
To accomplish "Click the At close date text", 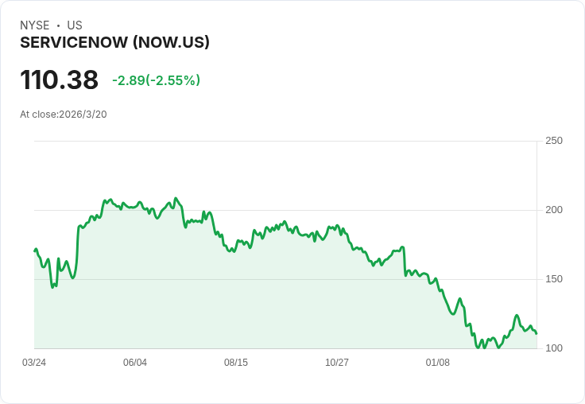I will 64,115.
